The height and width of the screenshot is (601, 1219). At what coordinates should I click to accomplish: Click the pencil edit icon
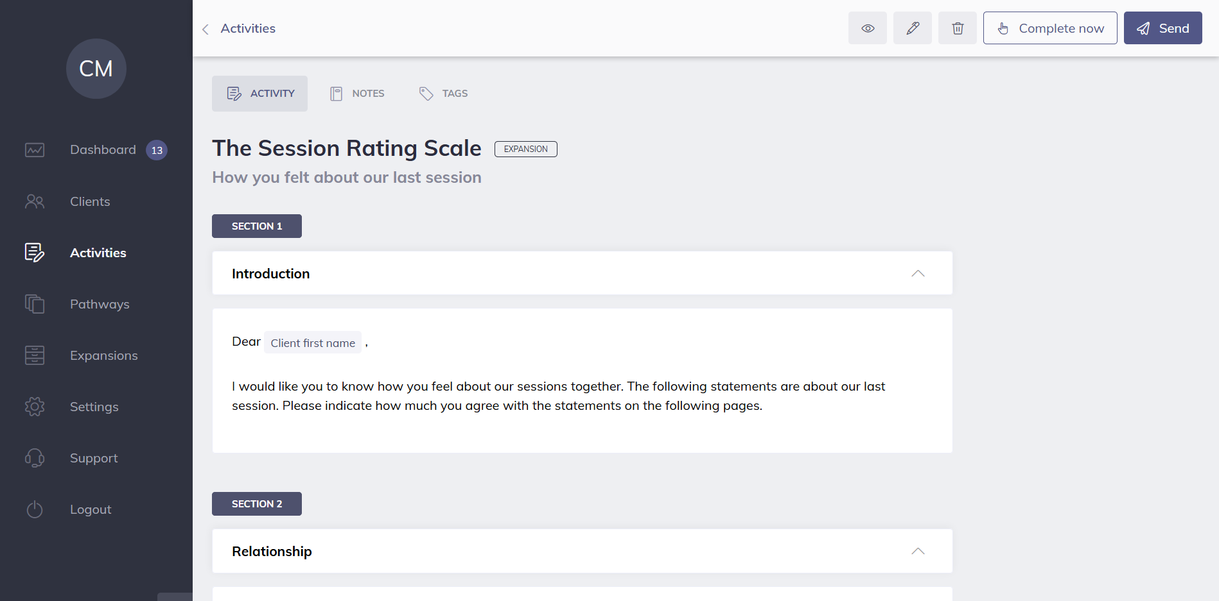(x=912, y=28)
